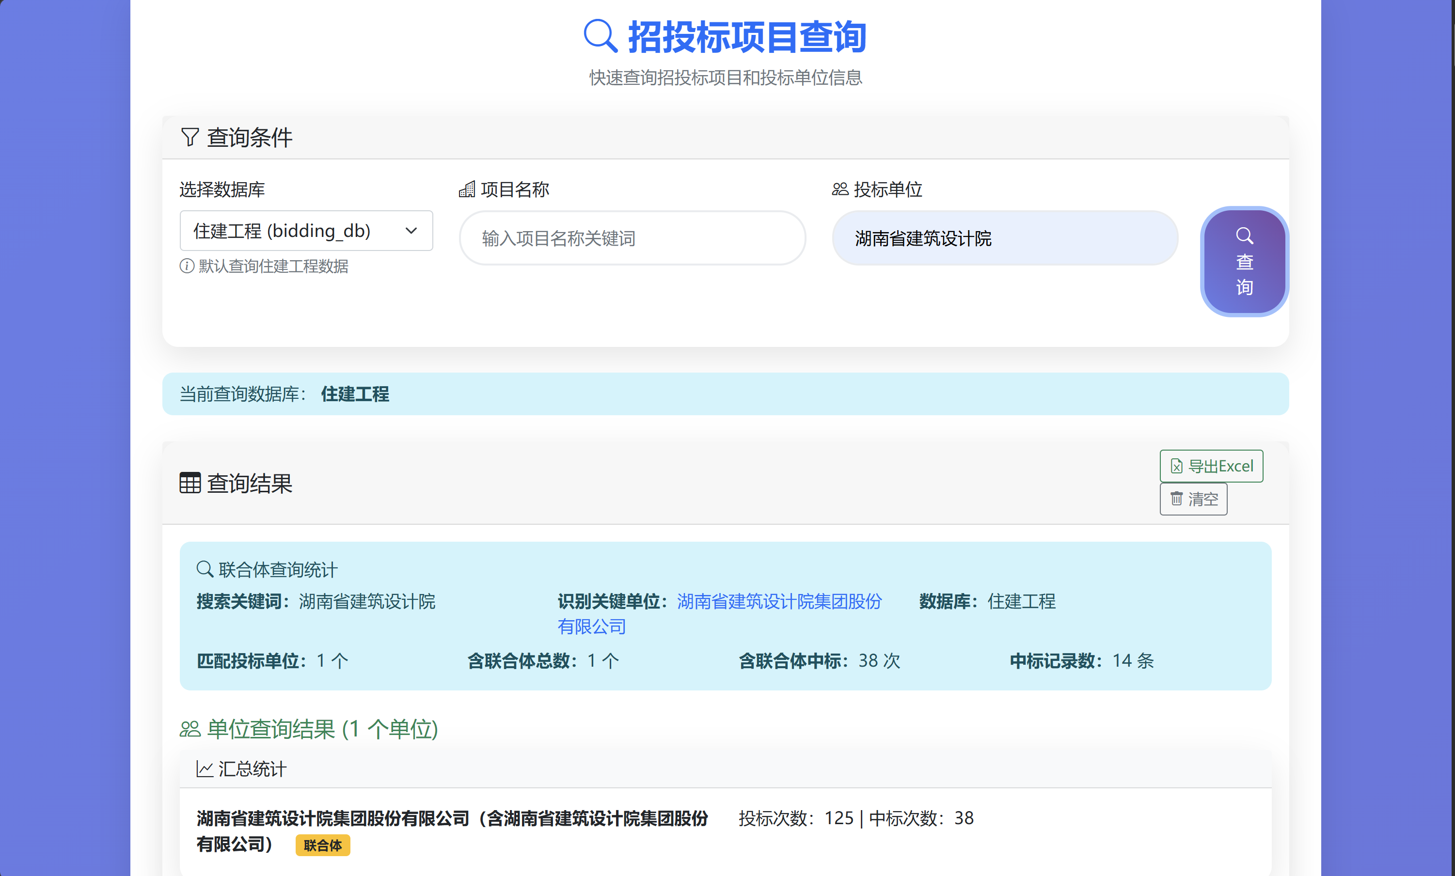Viewport: 1455px width, 876px height.
Task: Click the company name in the 汇总统计 row
Action: click(452, 831)
